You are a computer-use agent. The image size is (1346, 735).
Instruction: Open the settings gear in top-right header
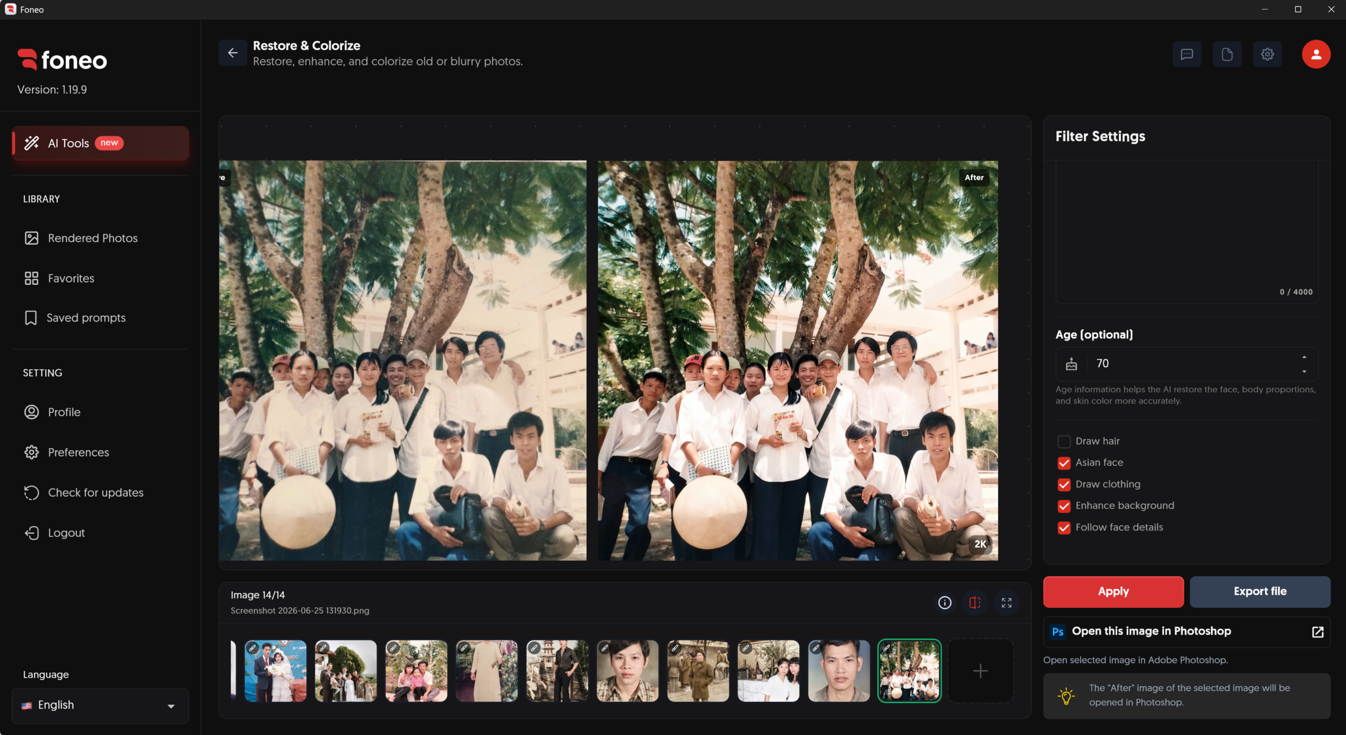(1267, 54)
